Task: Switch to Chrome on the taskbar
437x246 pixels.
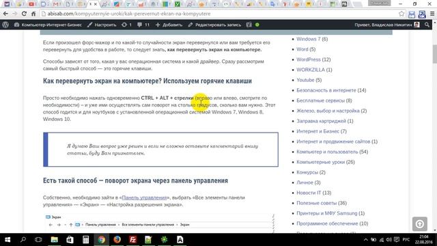Action: 102,240
